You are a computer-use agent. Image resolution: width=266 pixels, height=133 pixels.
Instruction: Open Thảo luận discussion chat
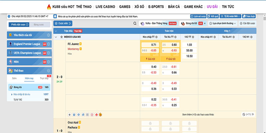249,16
